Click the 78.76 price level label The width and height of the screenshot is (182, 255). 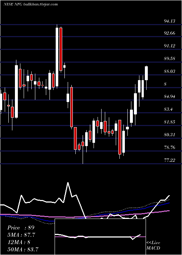pyautogui.click(x=170, y=147)
